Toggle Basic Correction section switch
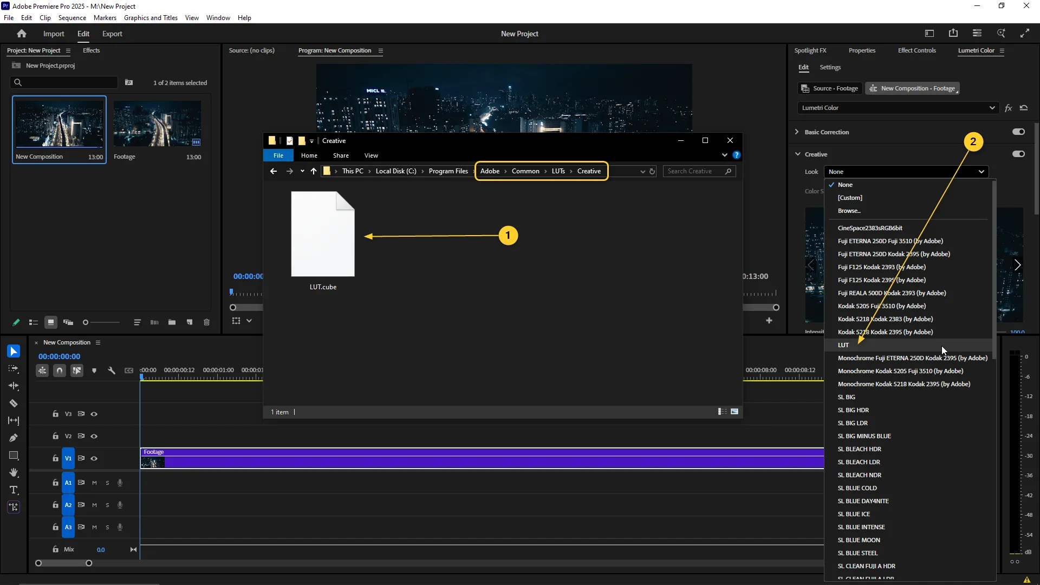The height and width of the screenshot is (585, 1040). [1018, 132]
